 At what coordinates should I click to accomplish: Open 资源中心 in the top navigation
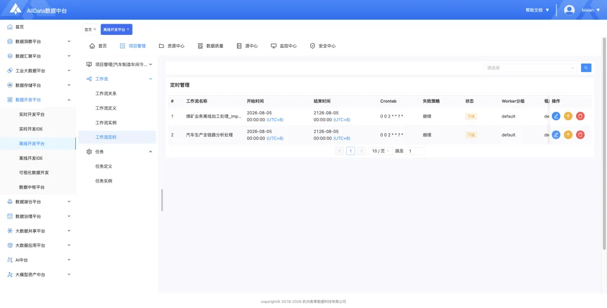(171, 46)
